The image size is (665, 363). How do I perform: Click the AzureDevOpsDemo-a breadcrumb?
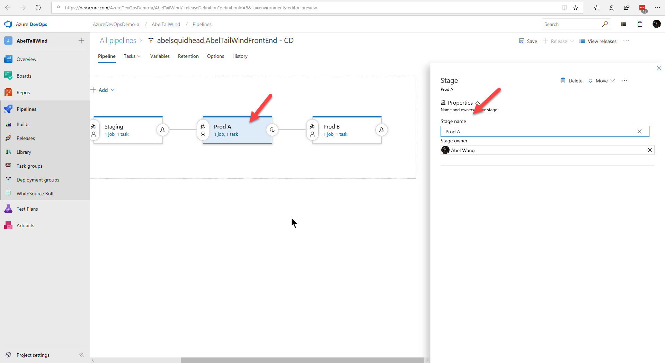(x=116, y=24)
